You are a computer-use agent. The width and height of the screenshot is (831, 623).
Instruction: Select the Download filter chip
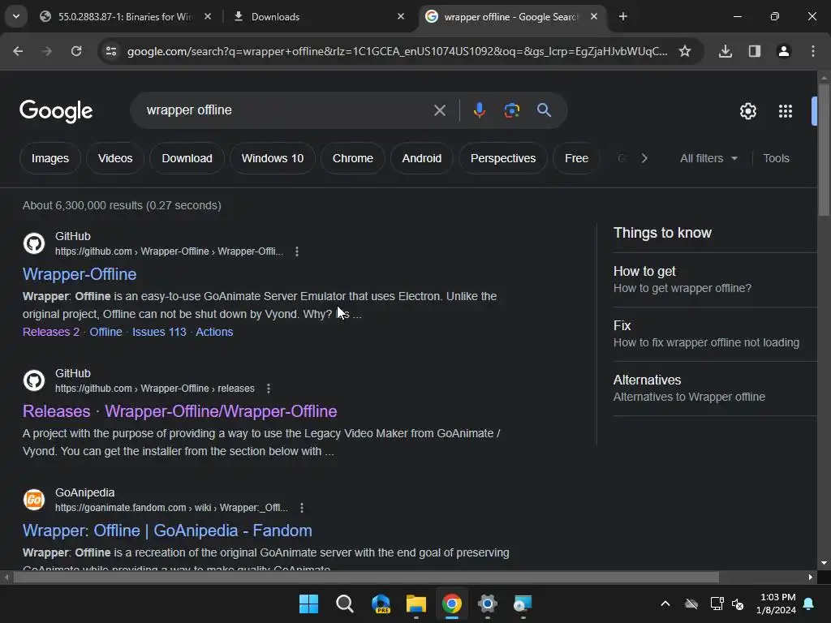[x=187, y=158]
